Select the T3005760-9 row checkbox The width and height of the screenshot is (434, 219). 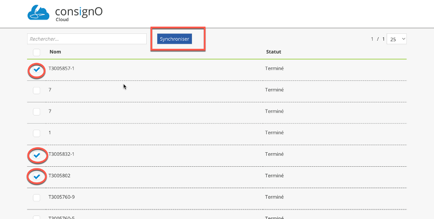click(37, 197)
